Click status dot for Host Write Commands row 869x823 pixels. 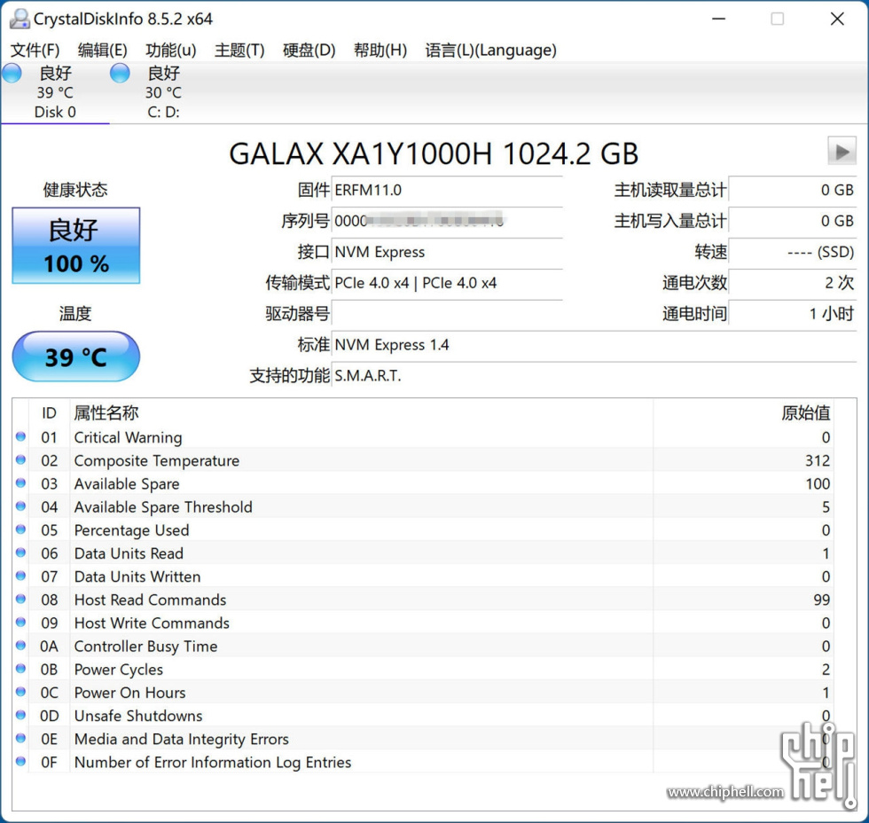[21, 623]
